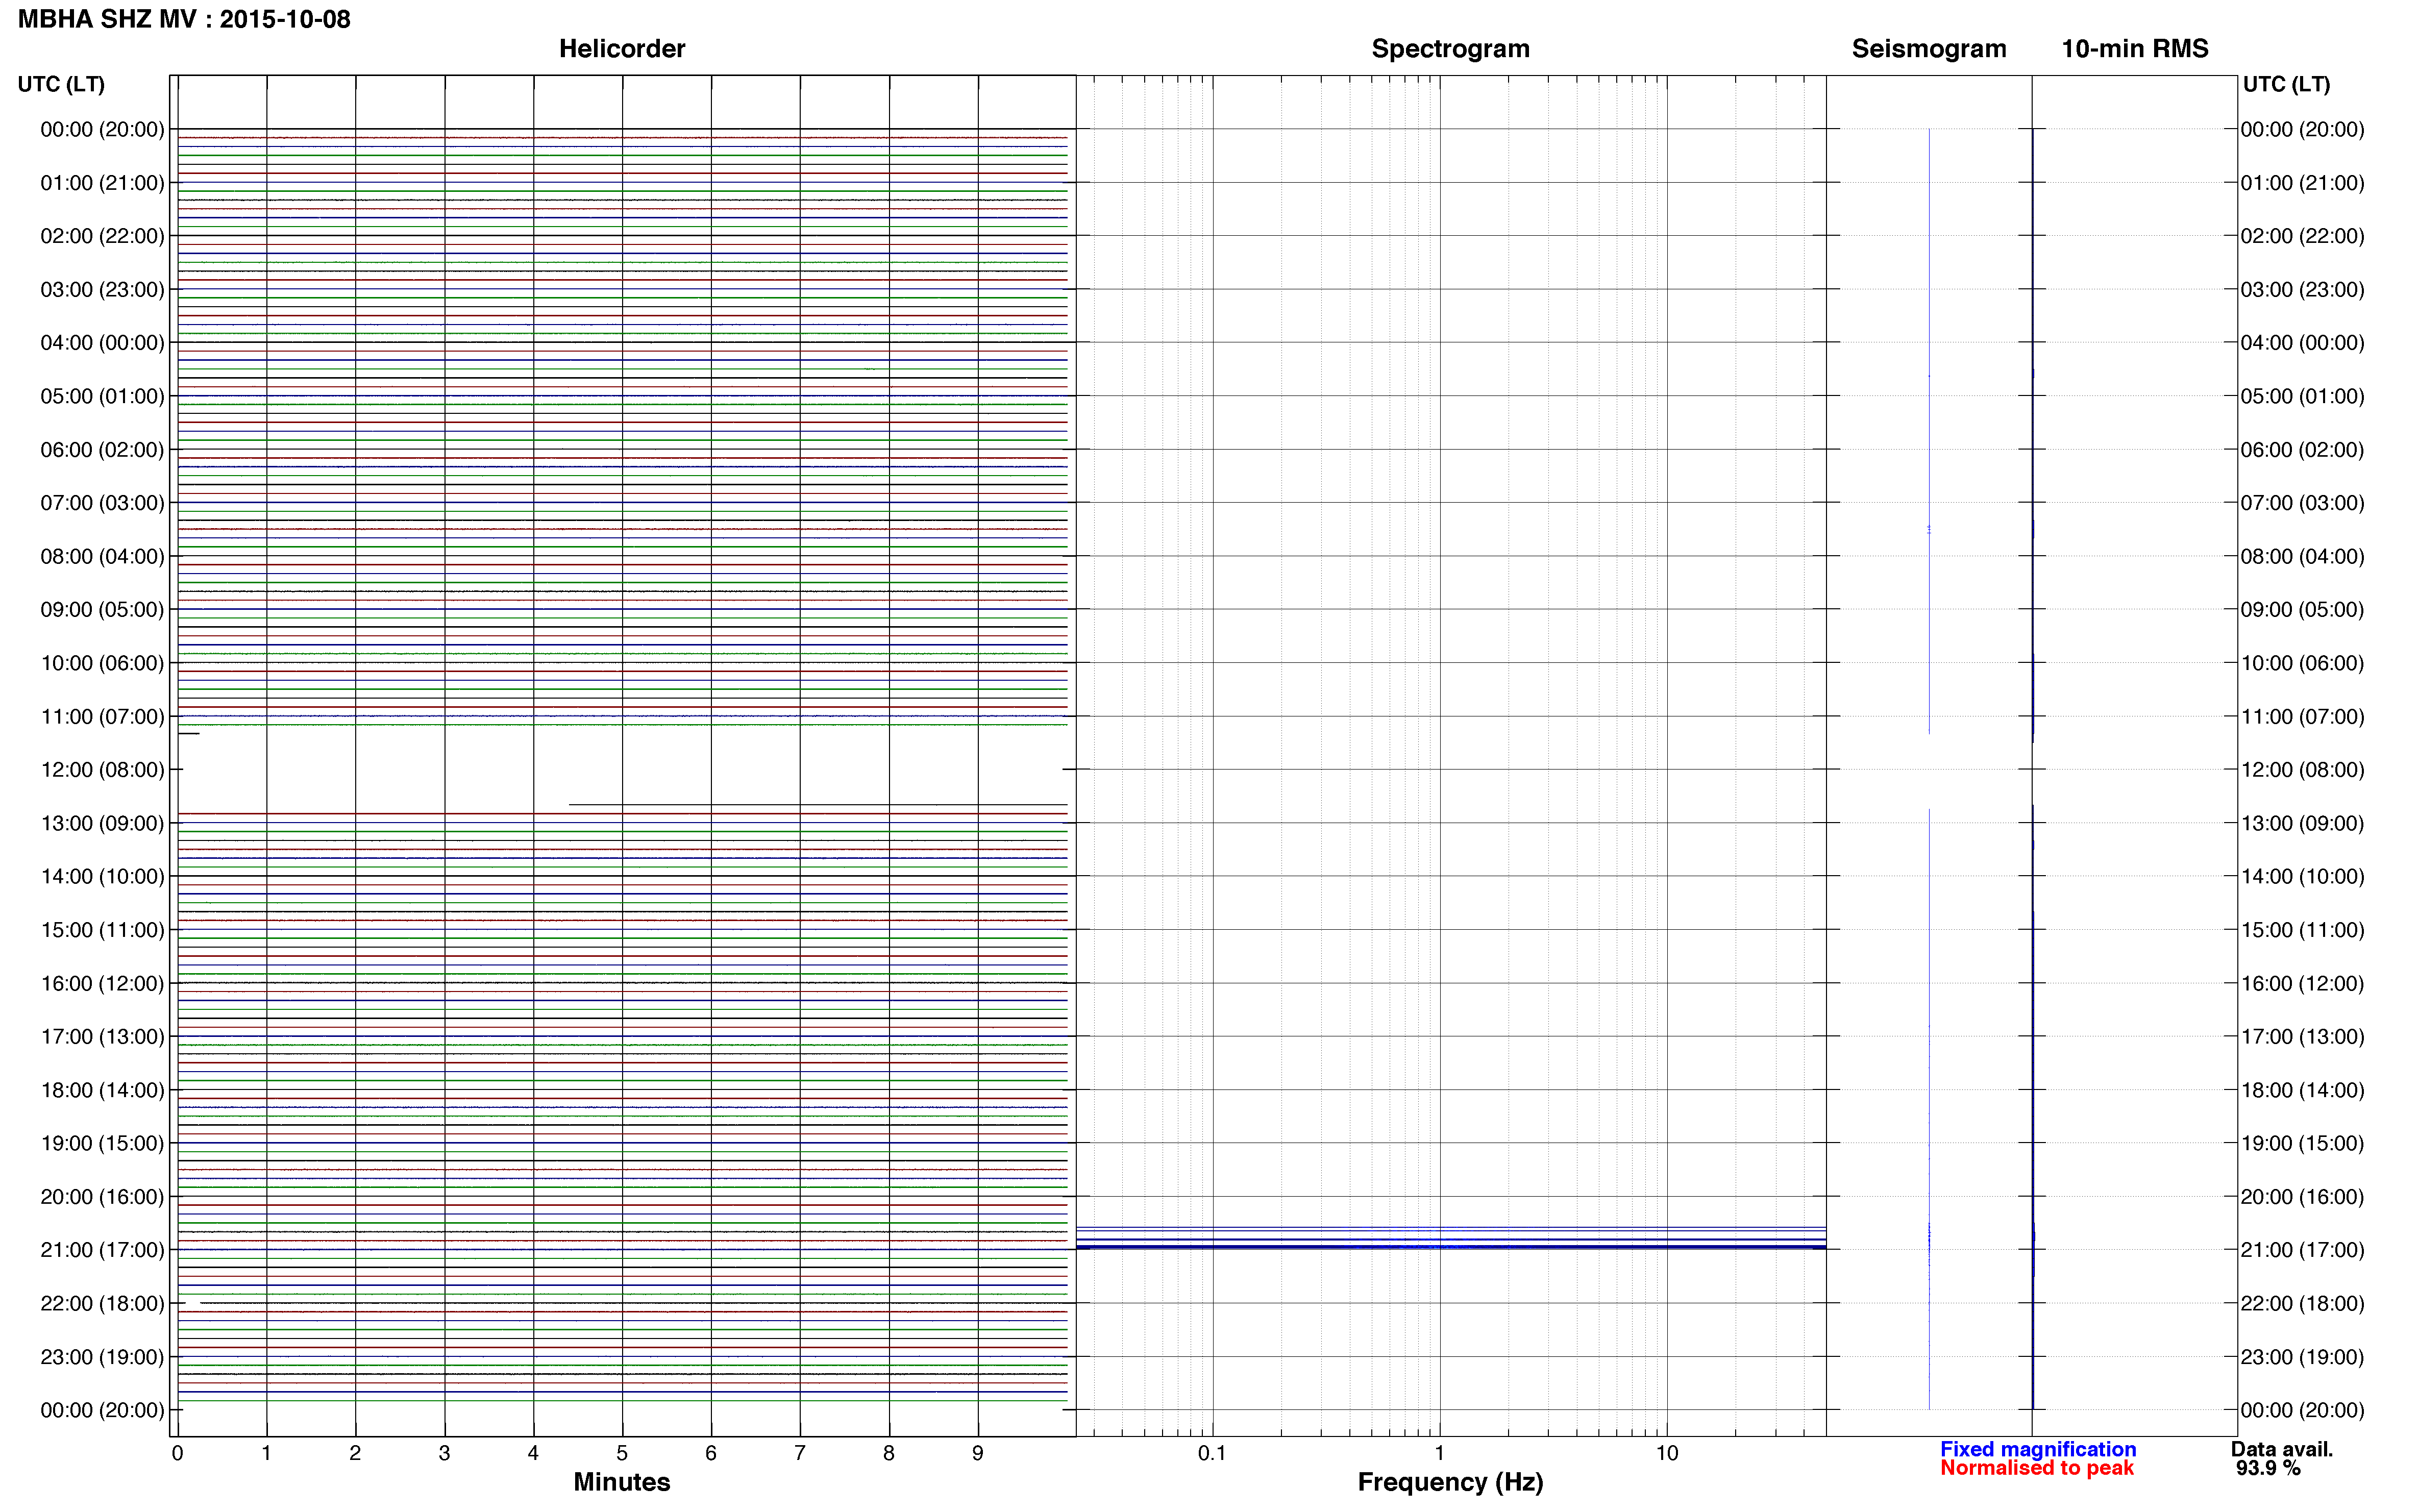Click the 'Data avail.' label
Screen dimensions: 2419x1512
(x=2282, y=1449)
